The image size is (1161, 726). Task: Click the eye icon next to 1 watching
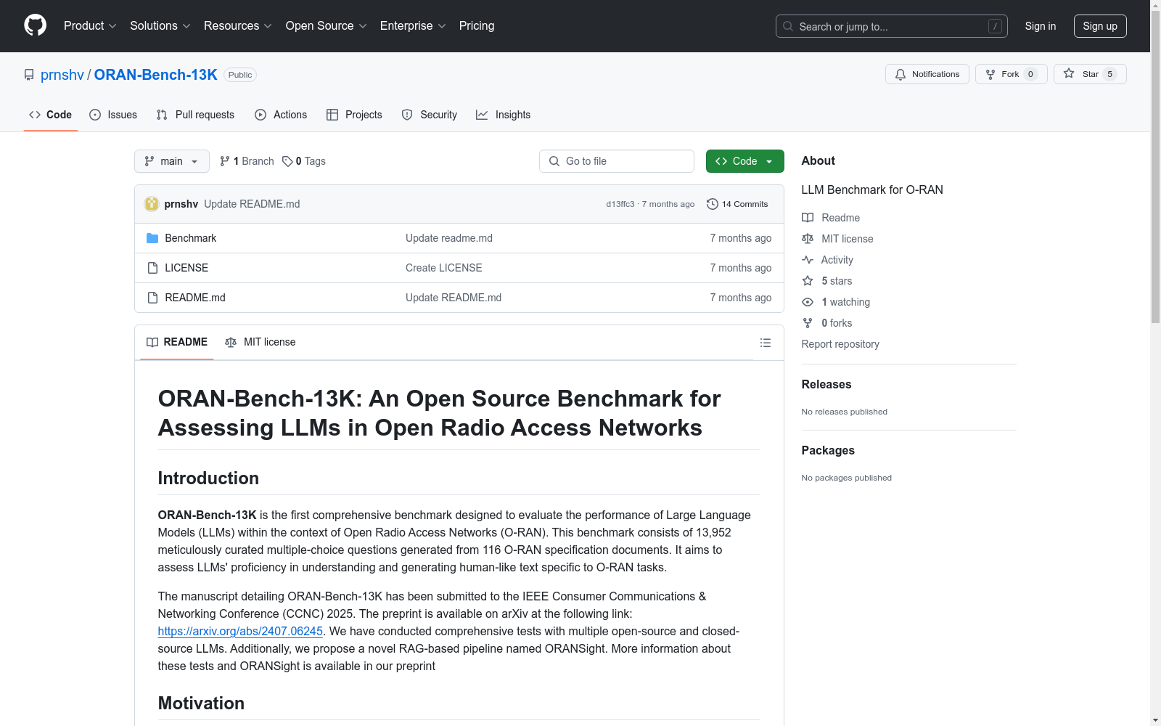[808, 302]
